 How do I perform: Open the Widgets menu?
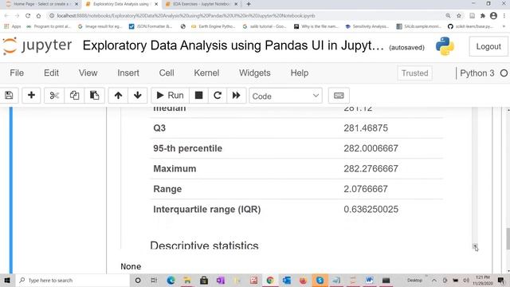click(x=255, y=73)
